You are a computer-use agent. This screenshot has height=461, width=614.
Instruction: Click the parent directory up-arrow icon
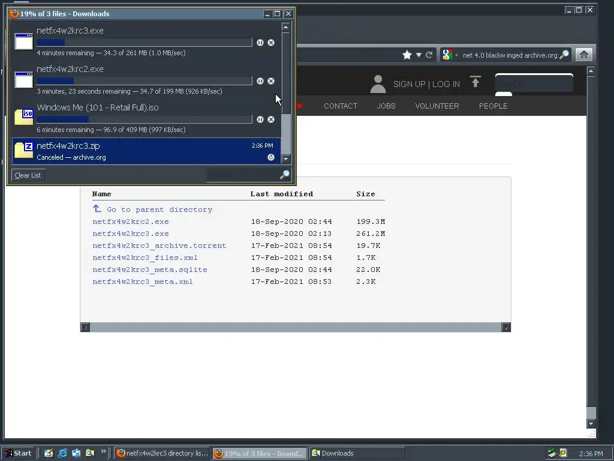[97, 208]
